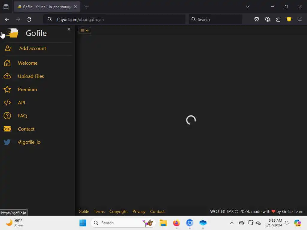Close the Gofile browser tab
The image size is (307, 230).
76,7
